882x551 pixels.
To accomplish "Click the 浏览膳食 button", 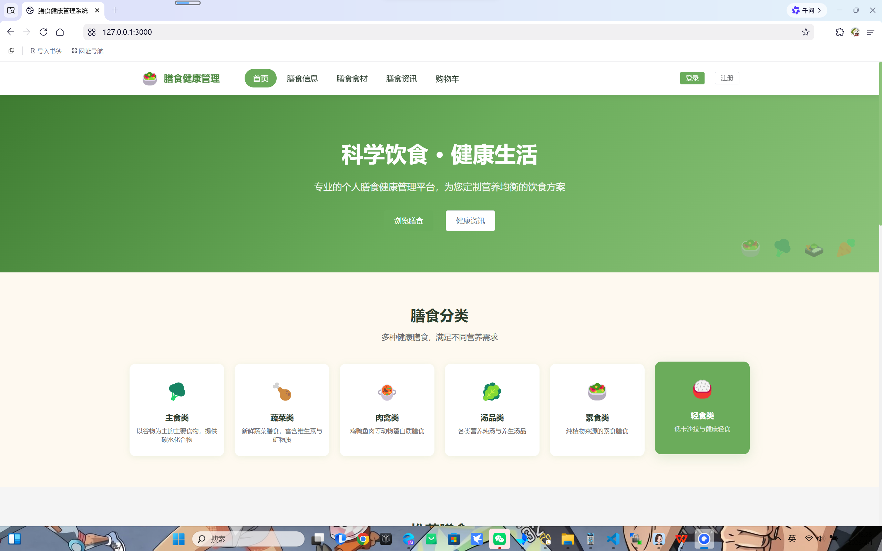I will pyautogui.click(x=409, y=220).
